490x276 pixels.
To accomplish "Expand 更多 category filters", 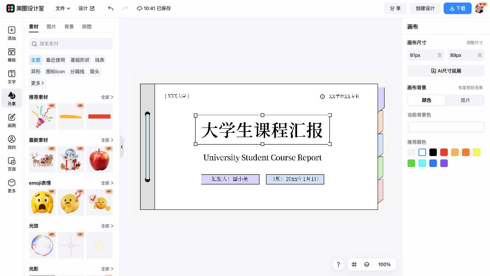I will point(37,83).
